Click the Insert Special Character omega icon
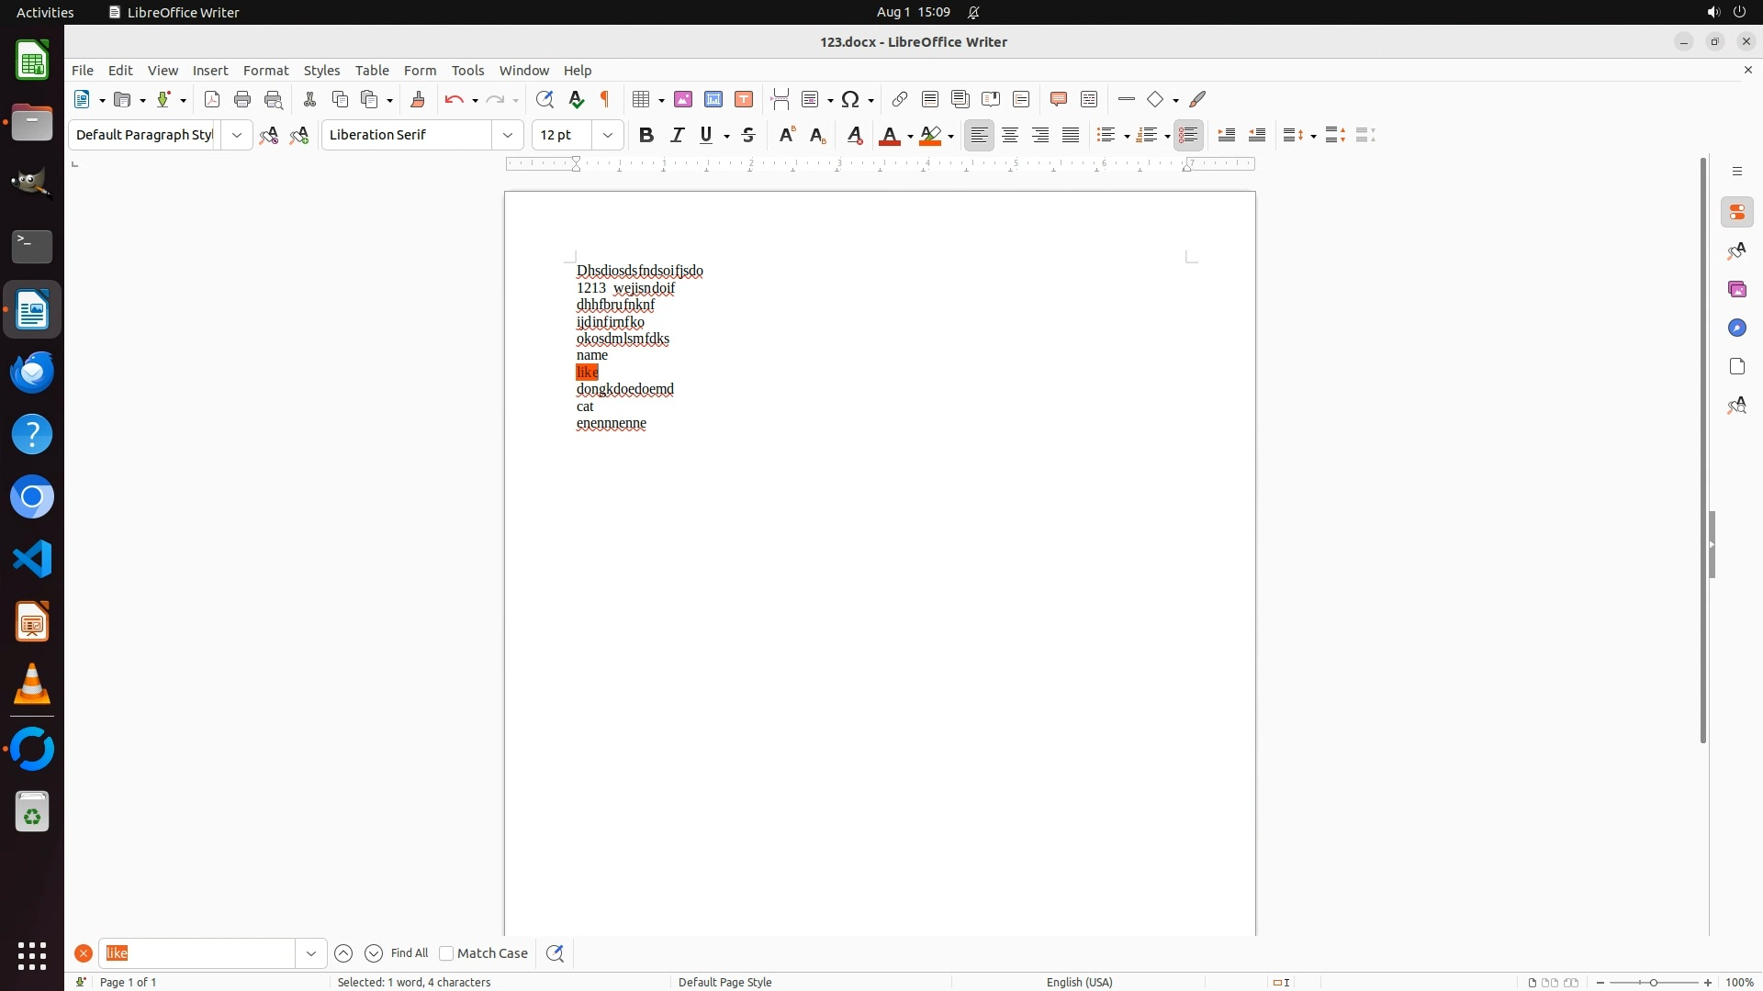1763x991 pixels. click(x=850, y=99)
